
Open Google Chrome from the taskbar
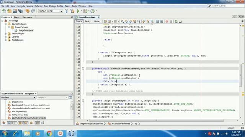pos(49,134)
